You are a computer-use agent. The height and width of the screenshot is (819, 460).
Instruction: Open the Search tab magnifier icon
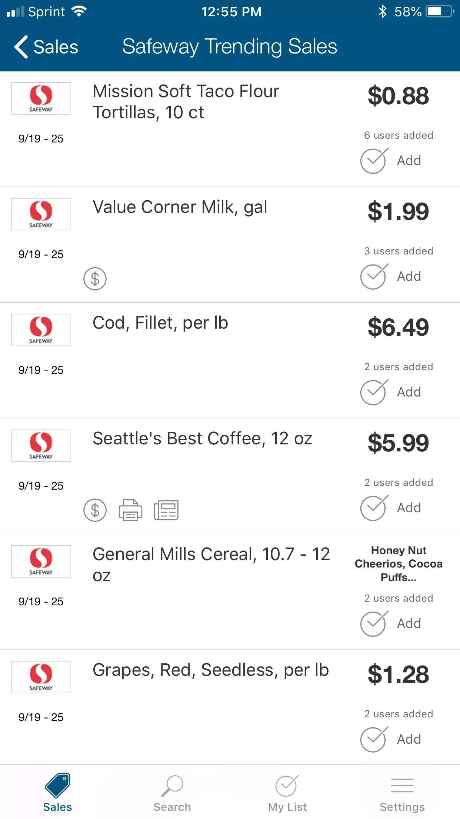click(x=172, y=786)
